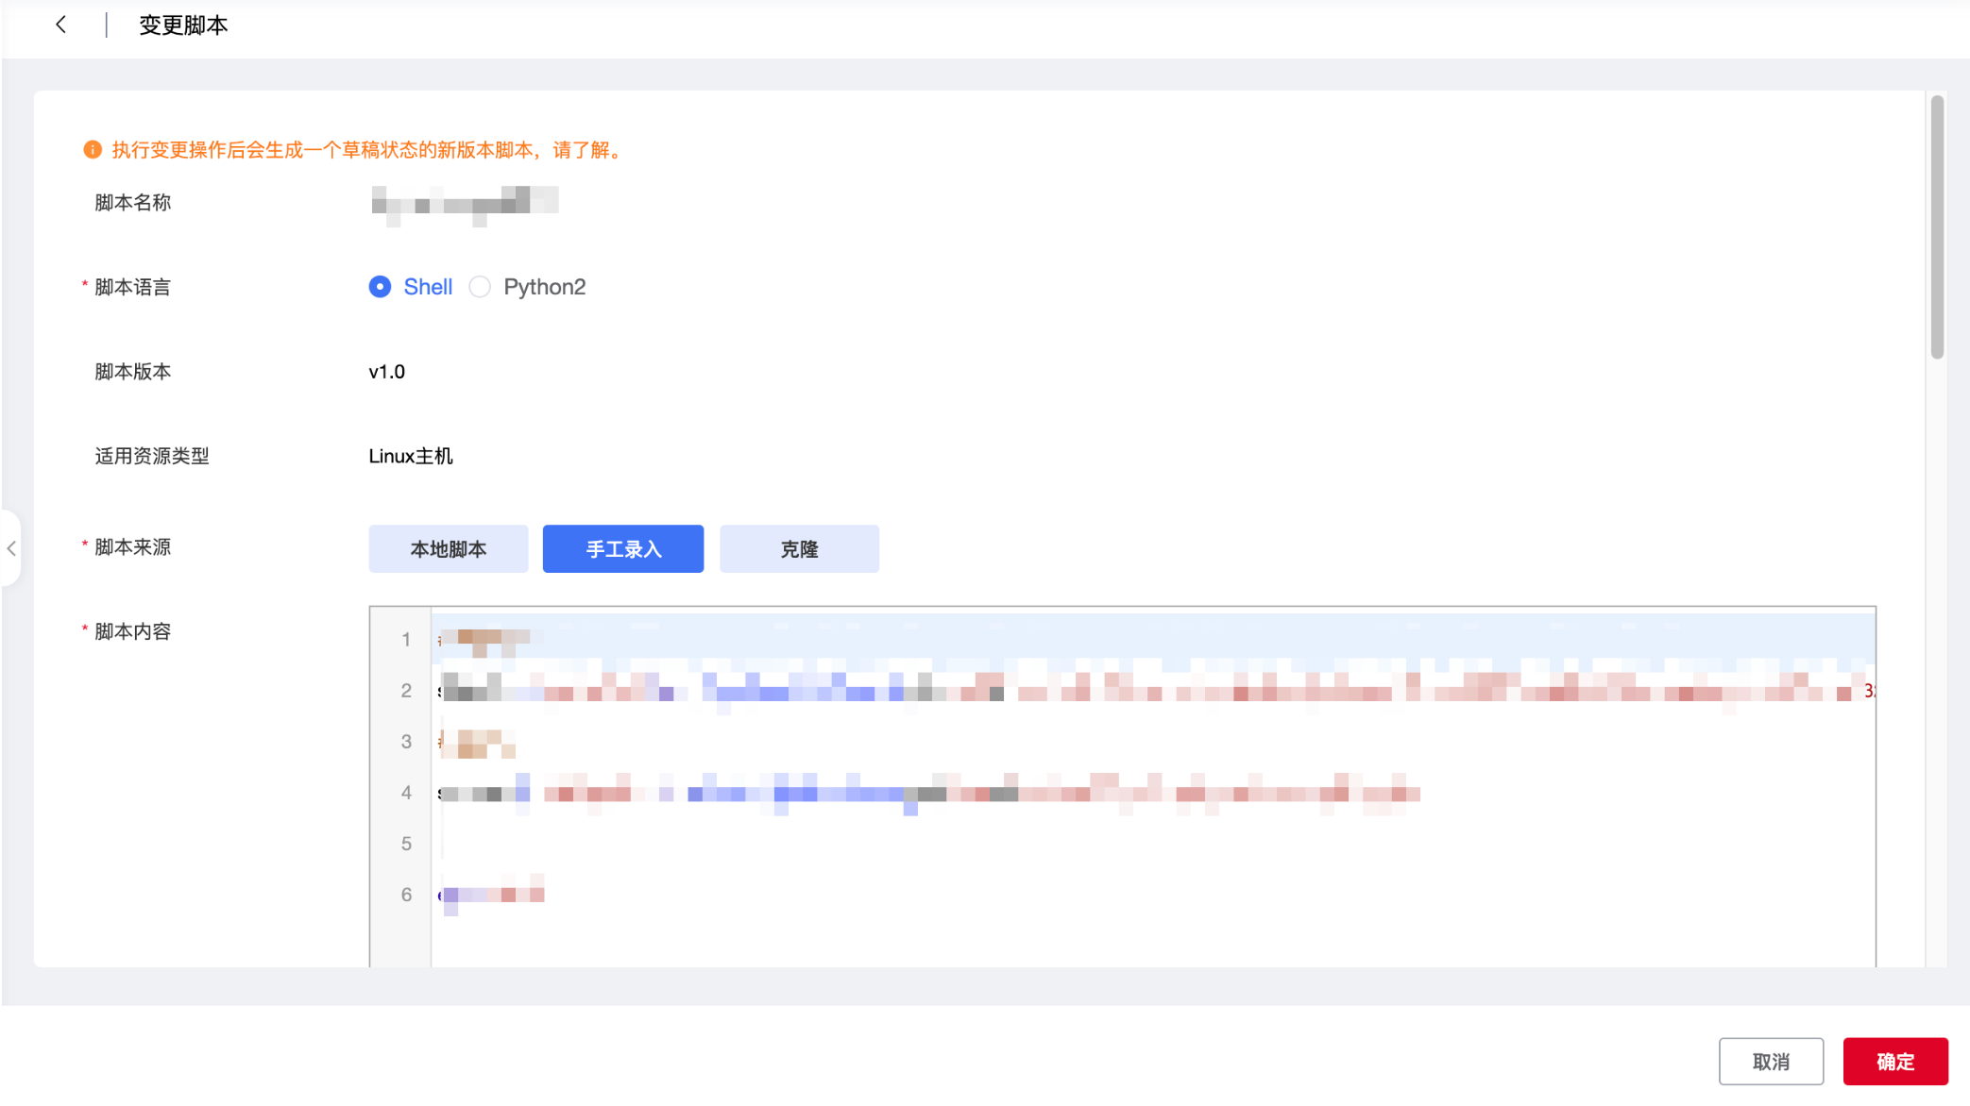Image resolution: width=1970 pixels, height=1106 pixels.
Task: Expand the collapsed left sidebar chevron
Action: [x=11, y=548]
